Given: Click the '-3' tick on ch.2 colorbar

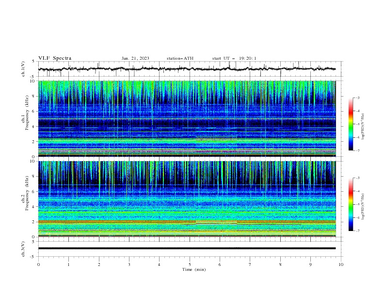Looking at the screenshot, I should point(358,178).
